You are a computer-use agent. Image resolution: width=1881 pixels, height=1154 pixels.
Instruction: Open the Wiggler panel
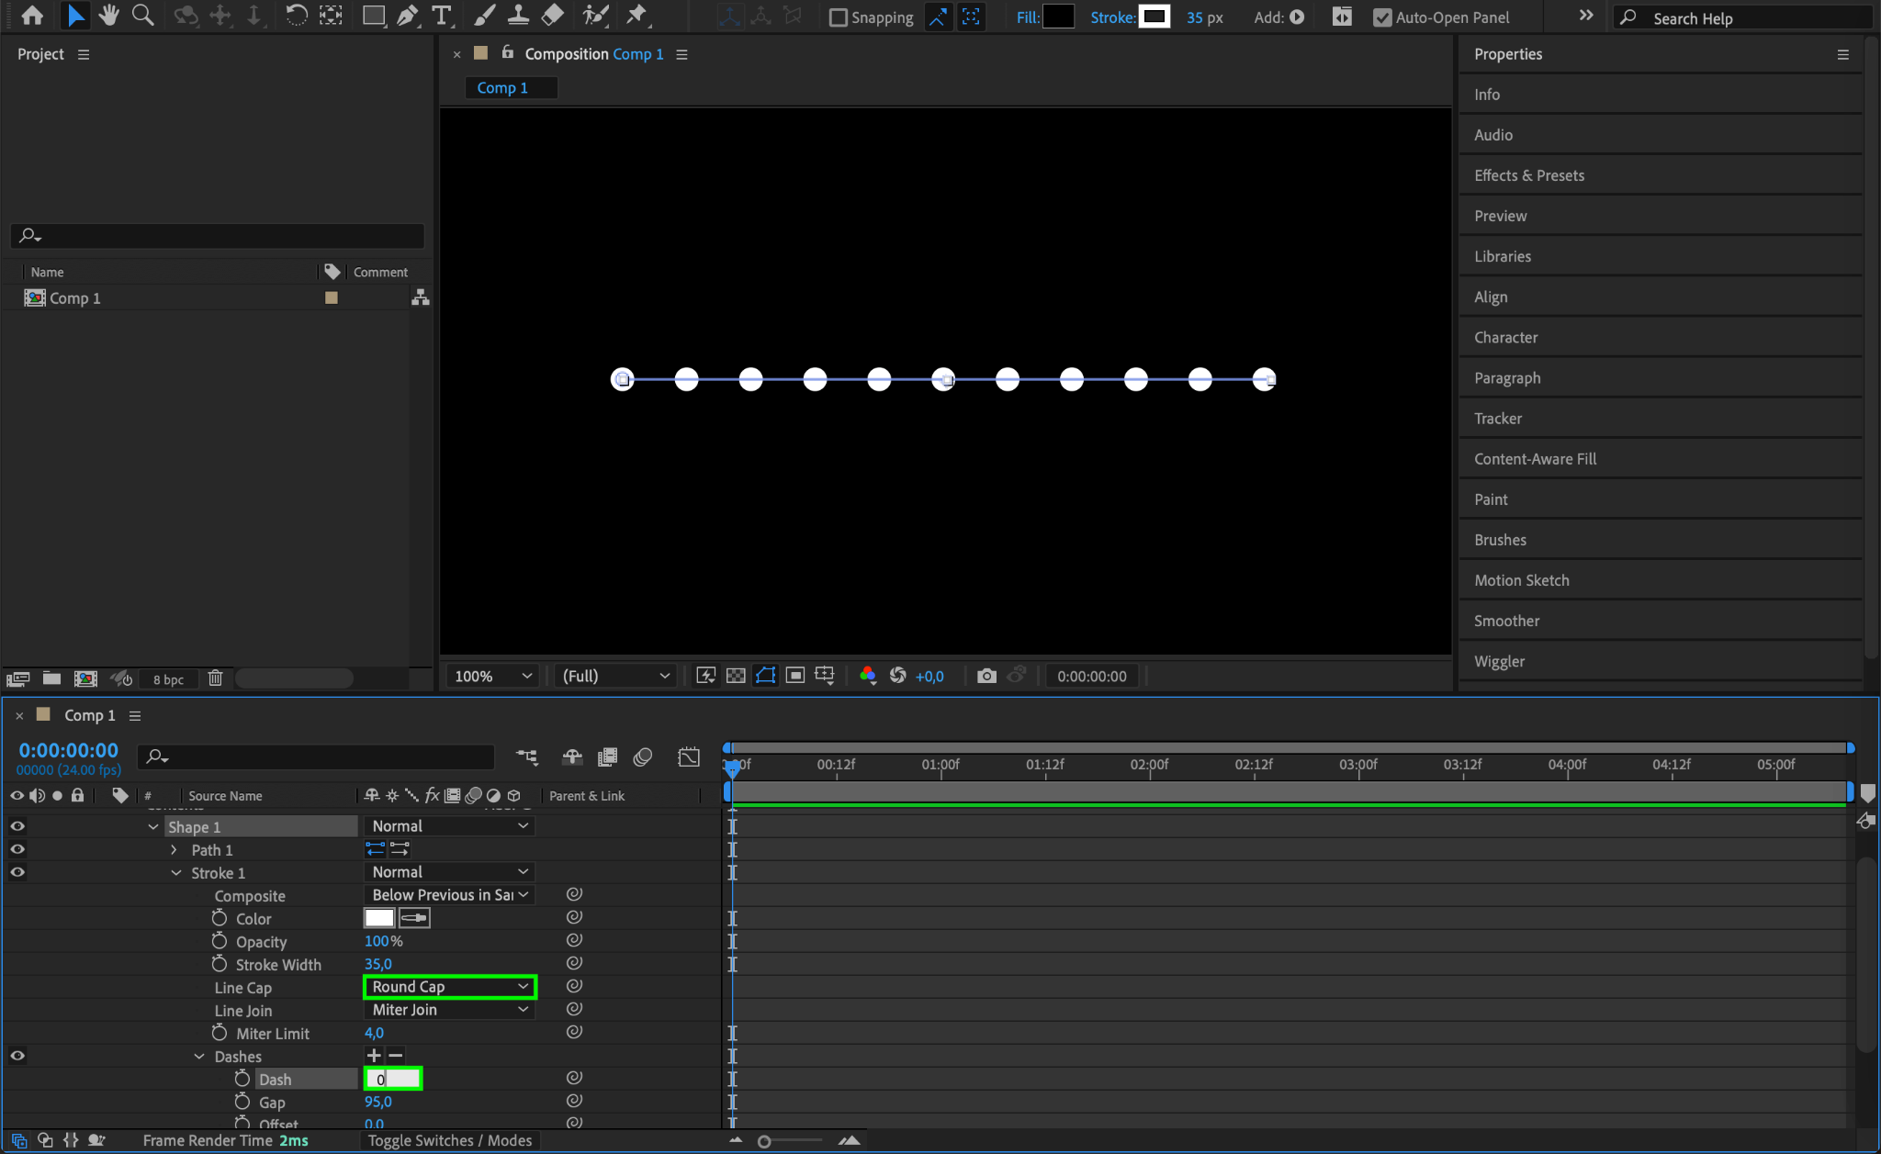tap(1499, 661)
